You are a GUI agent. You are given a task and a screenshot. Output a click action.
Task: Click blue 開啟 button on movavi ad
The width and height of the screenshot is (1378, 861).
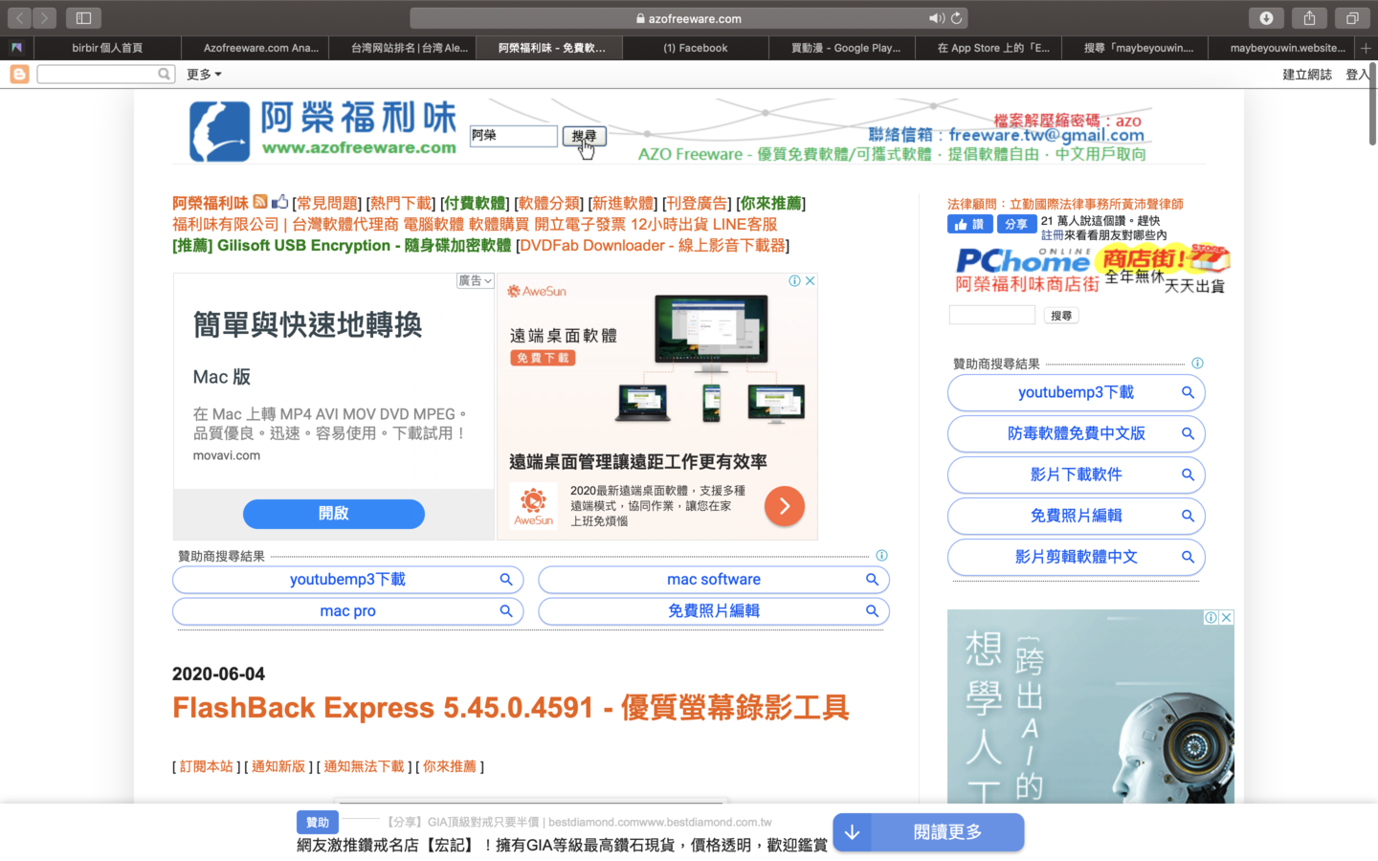point(333,514)
